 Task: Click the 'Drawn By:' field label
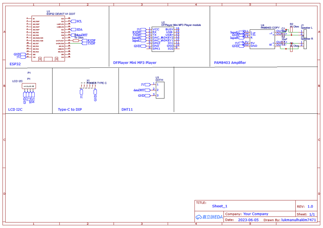272,220
